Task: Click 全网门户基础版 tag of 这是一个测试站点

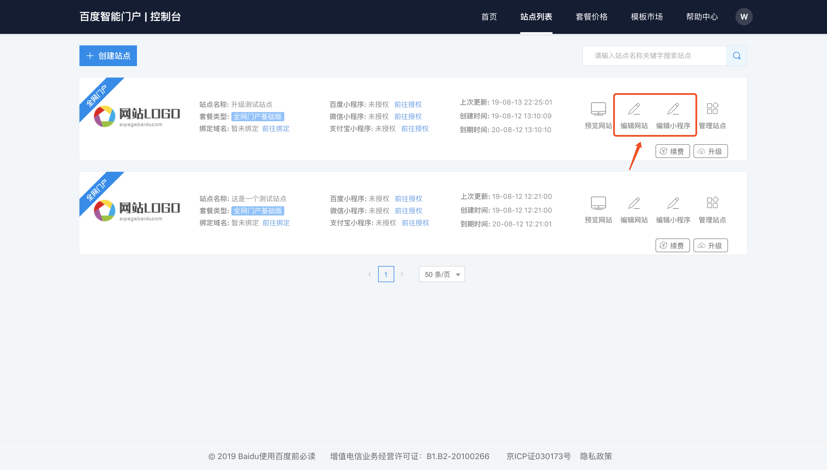Action: tap(258, 211)
